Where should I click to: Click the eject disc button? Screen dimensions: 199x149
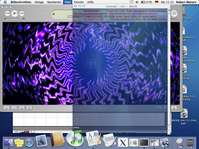(174, 108)
